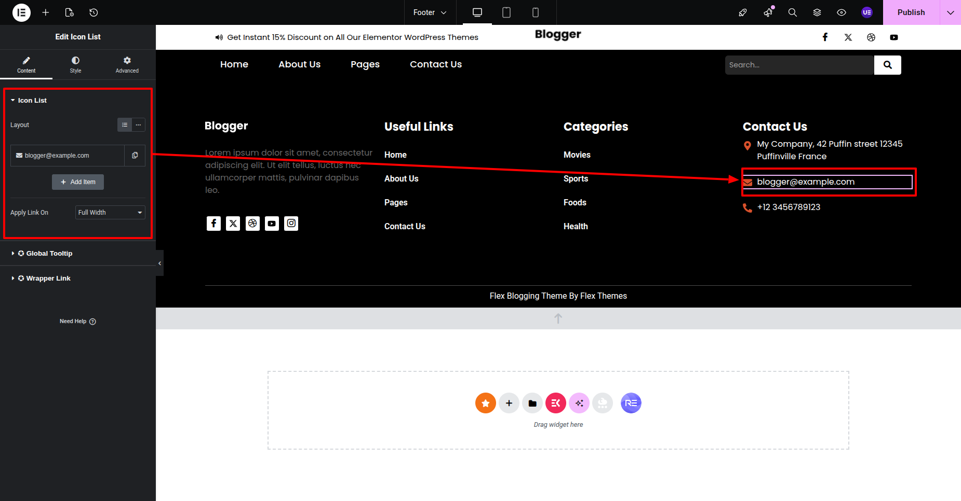Toggle the Preview Changes eye icon

point(842,12)
